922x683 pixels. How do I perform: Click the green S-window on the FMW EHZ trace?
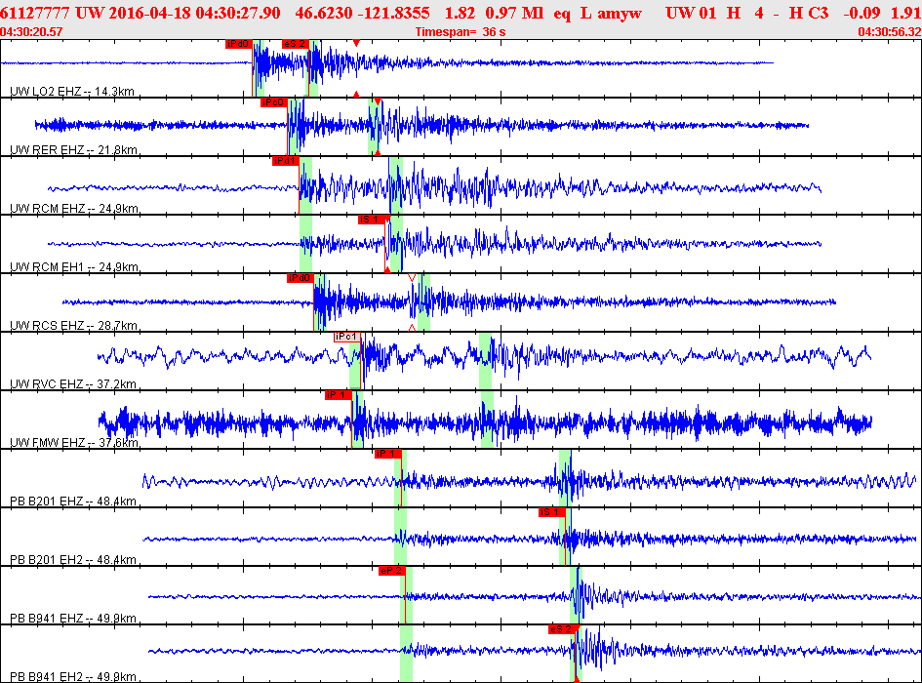pyautogui.click(x=487, y=419)
